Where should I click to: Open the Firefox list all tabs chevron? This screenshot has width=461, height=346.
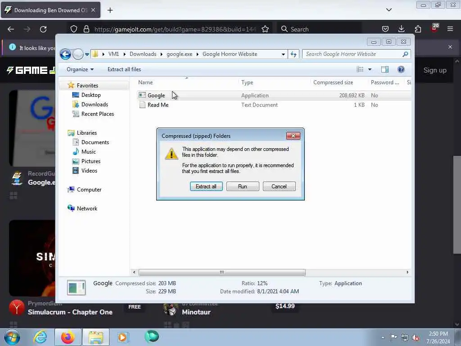[x=389, y=10]
